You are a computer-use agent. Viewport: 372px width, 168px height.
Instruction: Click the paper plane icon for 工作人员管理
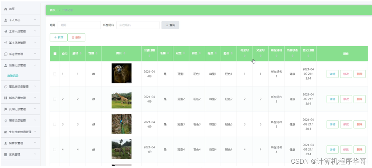click(x=6, y=31)
